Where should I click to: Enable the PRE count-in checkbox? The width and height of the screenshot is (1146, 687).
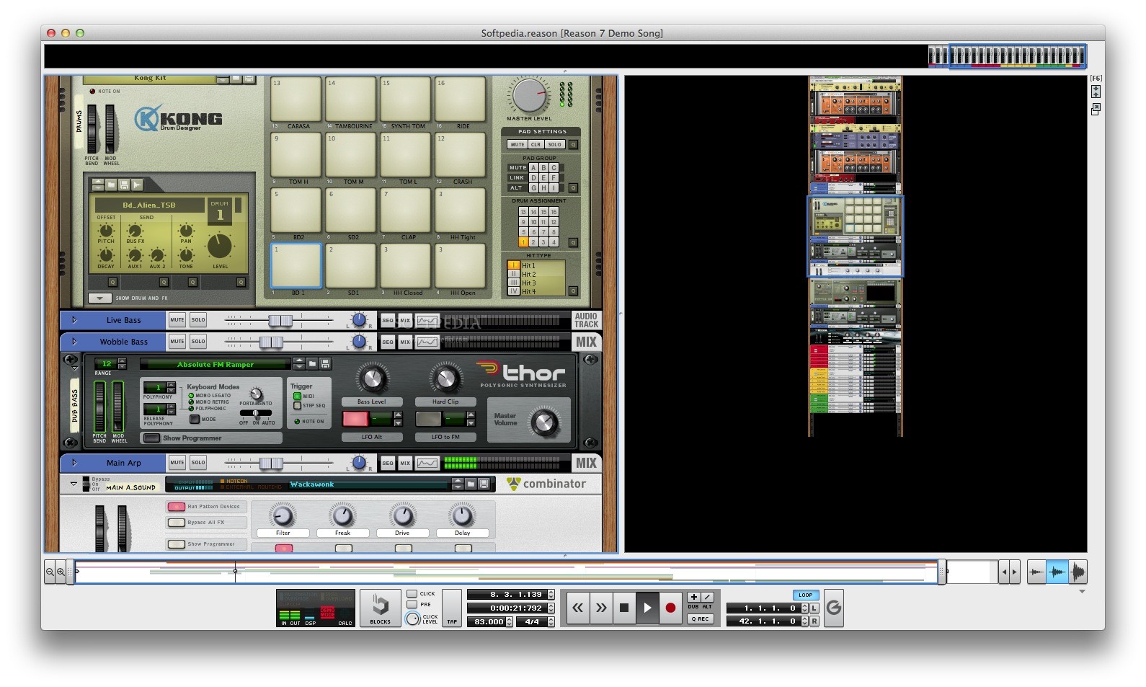[x=412, y=605]
